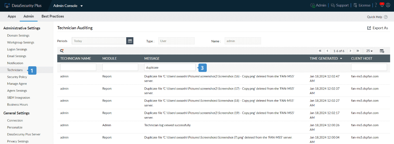Switch to the Best Practices tab
This screenshot has height=144, width=394.
coord(53,16)
